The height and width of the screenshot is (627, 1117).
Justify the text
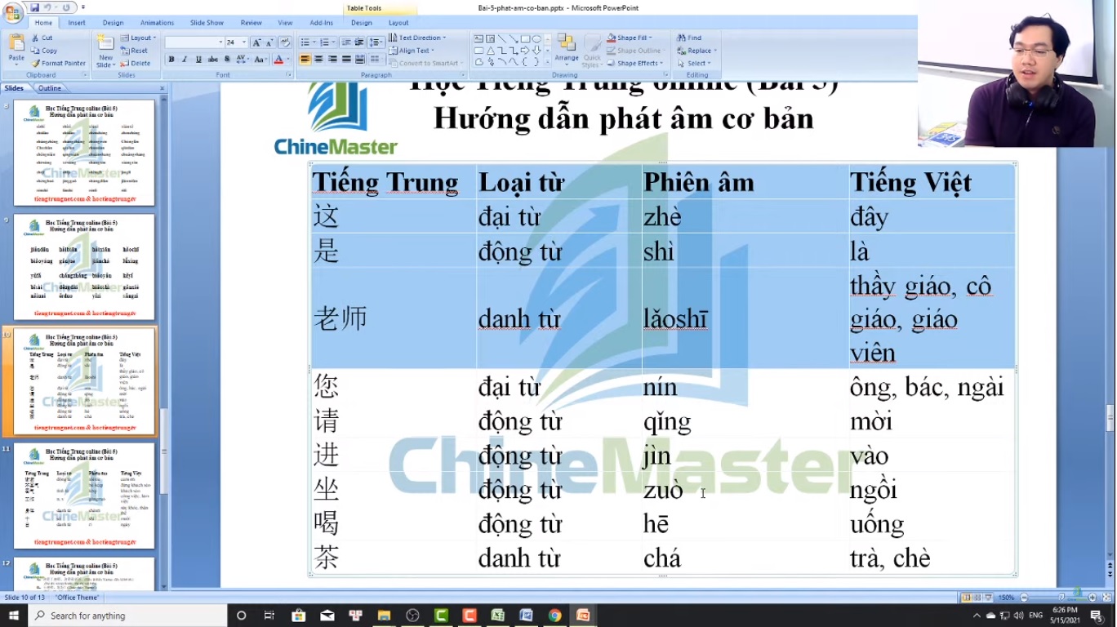[347, 60]
